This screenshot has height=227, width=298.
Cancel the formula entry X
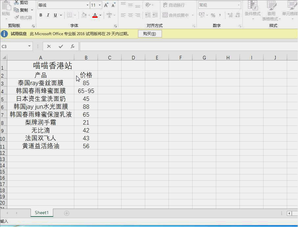point(49,46)
